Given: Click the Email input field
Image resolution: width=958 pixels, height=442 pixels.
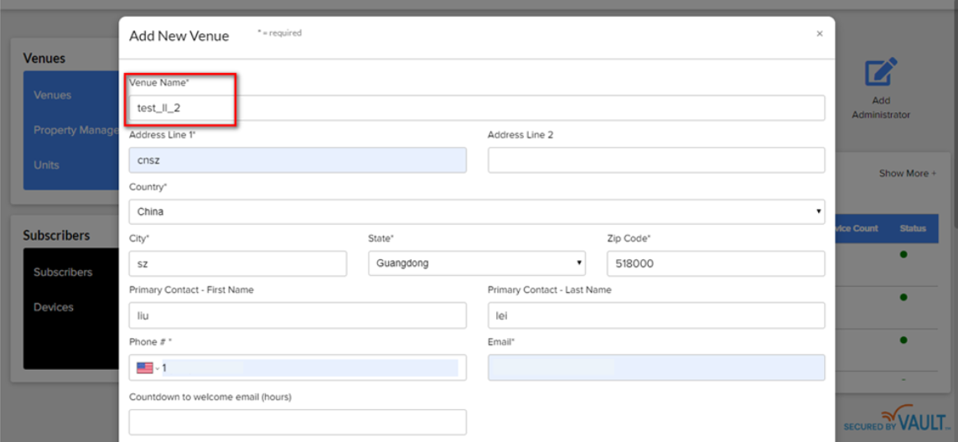Looking at the screenshot, I should click(655, 367).
